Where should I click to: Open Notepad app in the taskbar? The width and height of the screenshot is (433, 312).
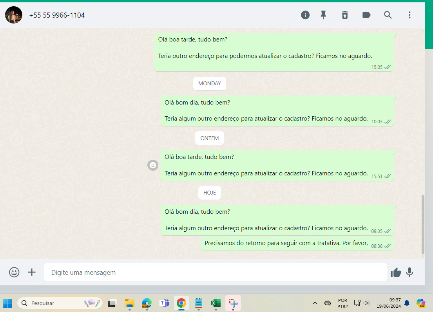point(199,303)
